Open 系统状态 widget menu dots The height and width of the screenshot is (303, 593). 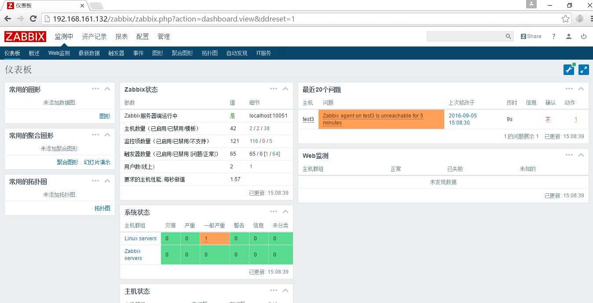(x=274, y=211)
